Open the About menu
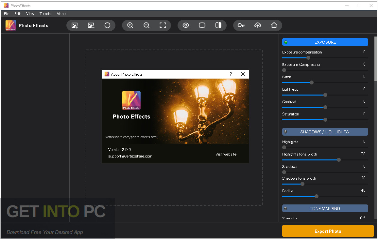Viewport: 378px width, 239px height. [61, 14]
